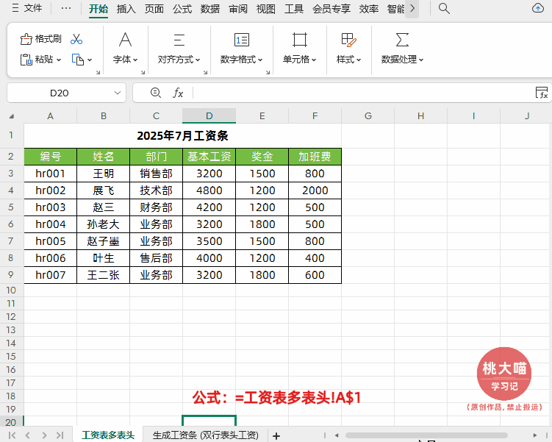Click the scissors cut icon
552x442 pixels.
point(76,39)
